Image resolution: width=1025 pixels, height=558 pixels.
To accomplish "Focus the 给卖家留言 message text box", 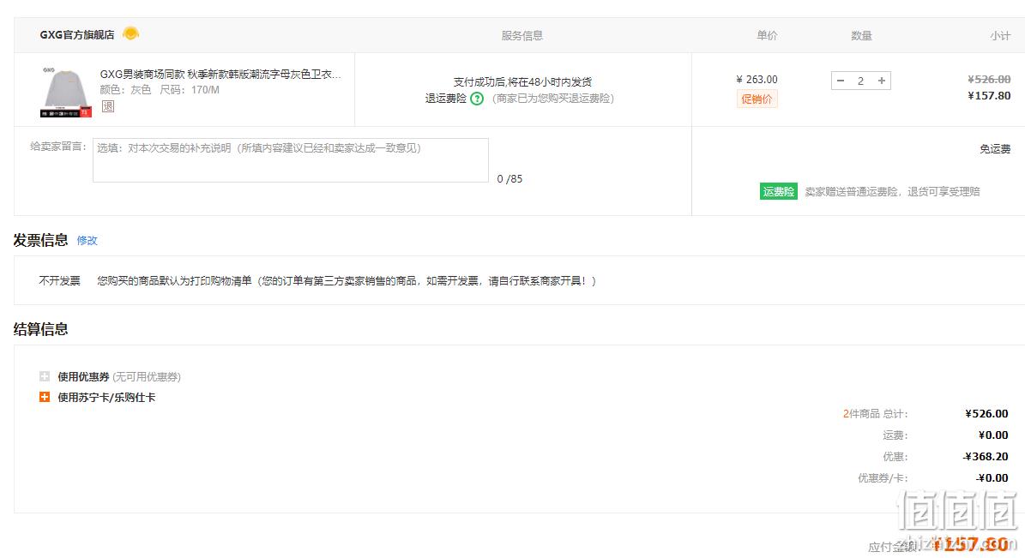I will pyautogui.click(x=290, y=160).
